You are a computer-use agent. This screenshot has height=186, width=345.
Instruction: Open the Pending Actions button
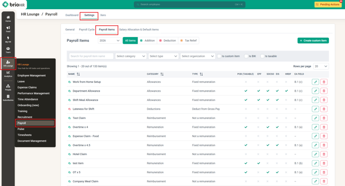click(x=327, y=5)
